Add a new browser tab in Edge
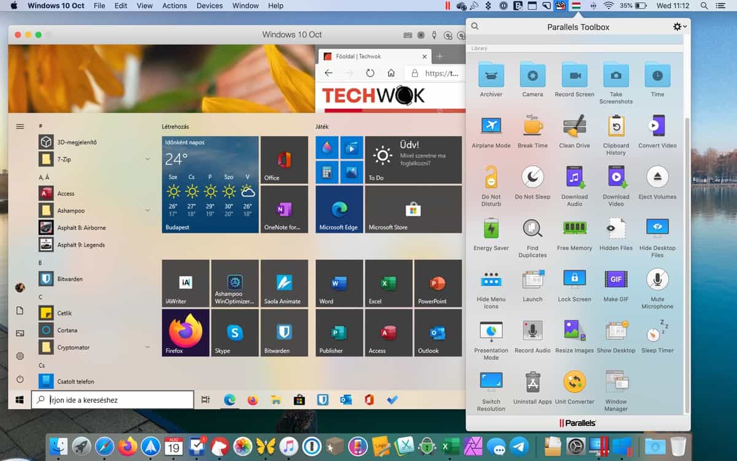 click(x=440, y=57)
